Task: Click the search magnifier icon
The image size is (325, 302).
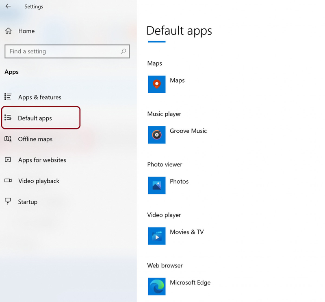Action: 123,51
